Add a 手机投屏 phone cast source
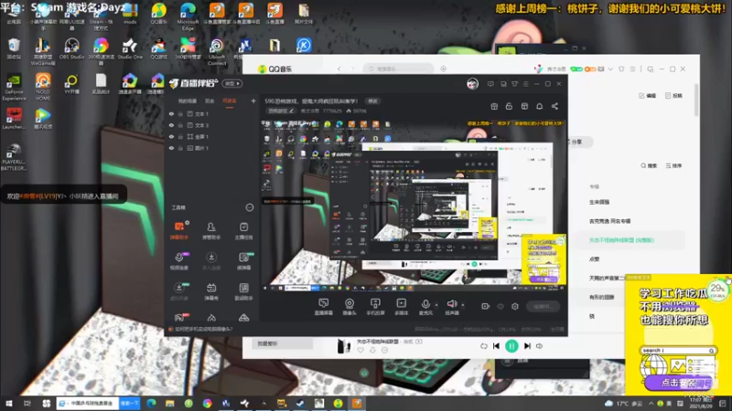This screenshot has width=732, height=411. coord(375,307)
